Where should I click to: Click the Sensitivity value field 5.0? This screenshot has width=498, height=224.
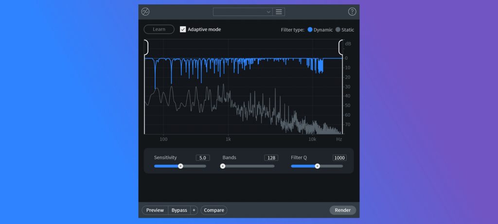point(203,158)
